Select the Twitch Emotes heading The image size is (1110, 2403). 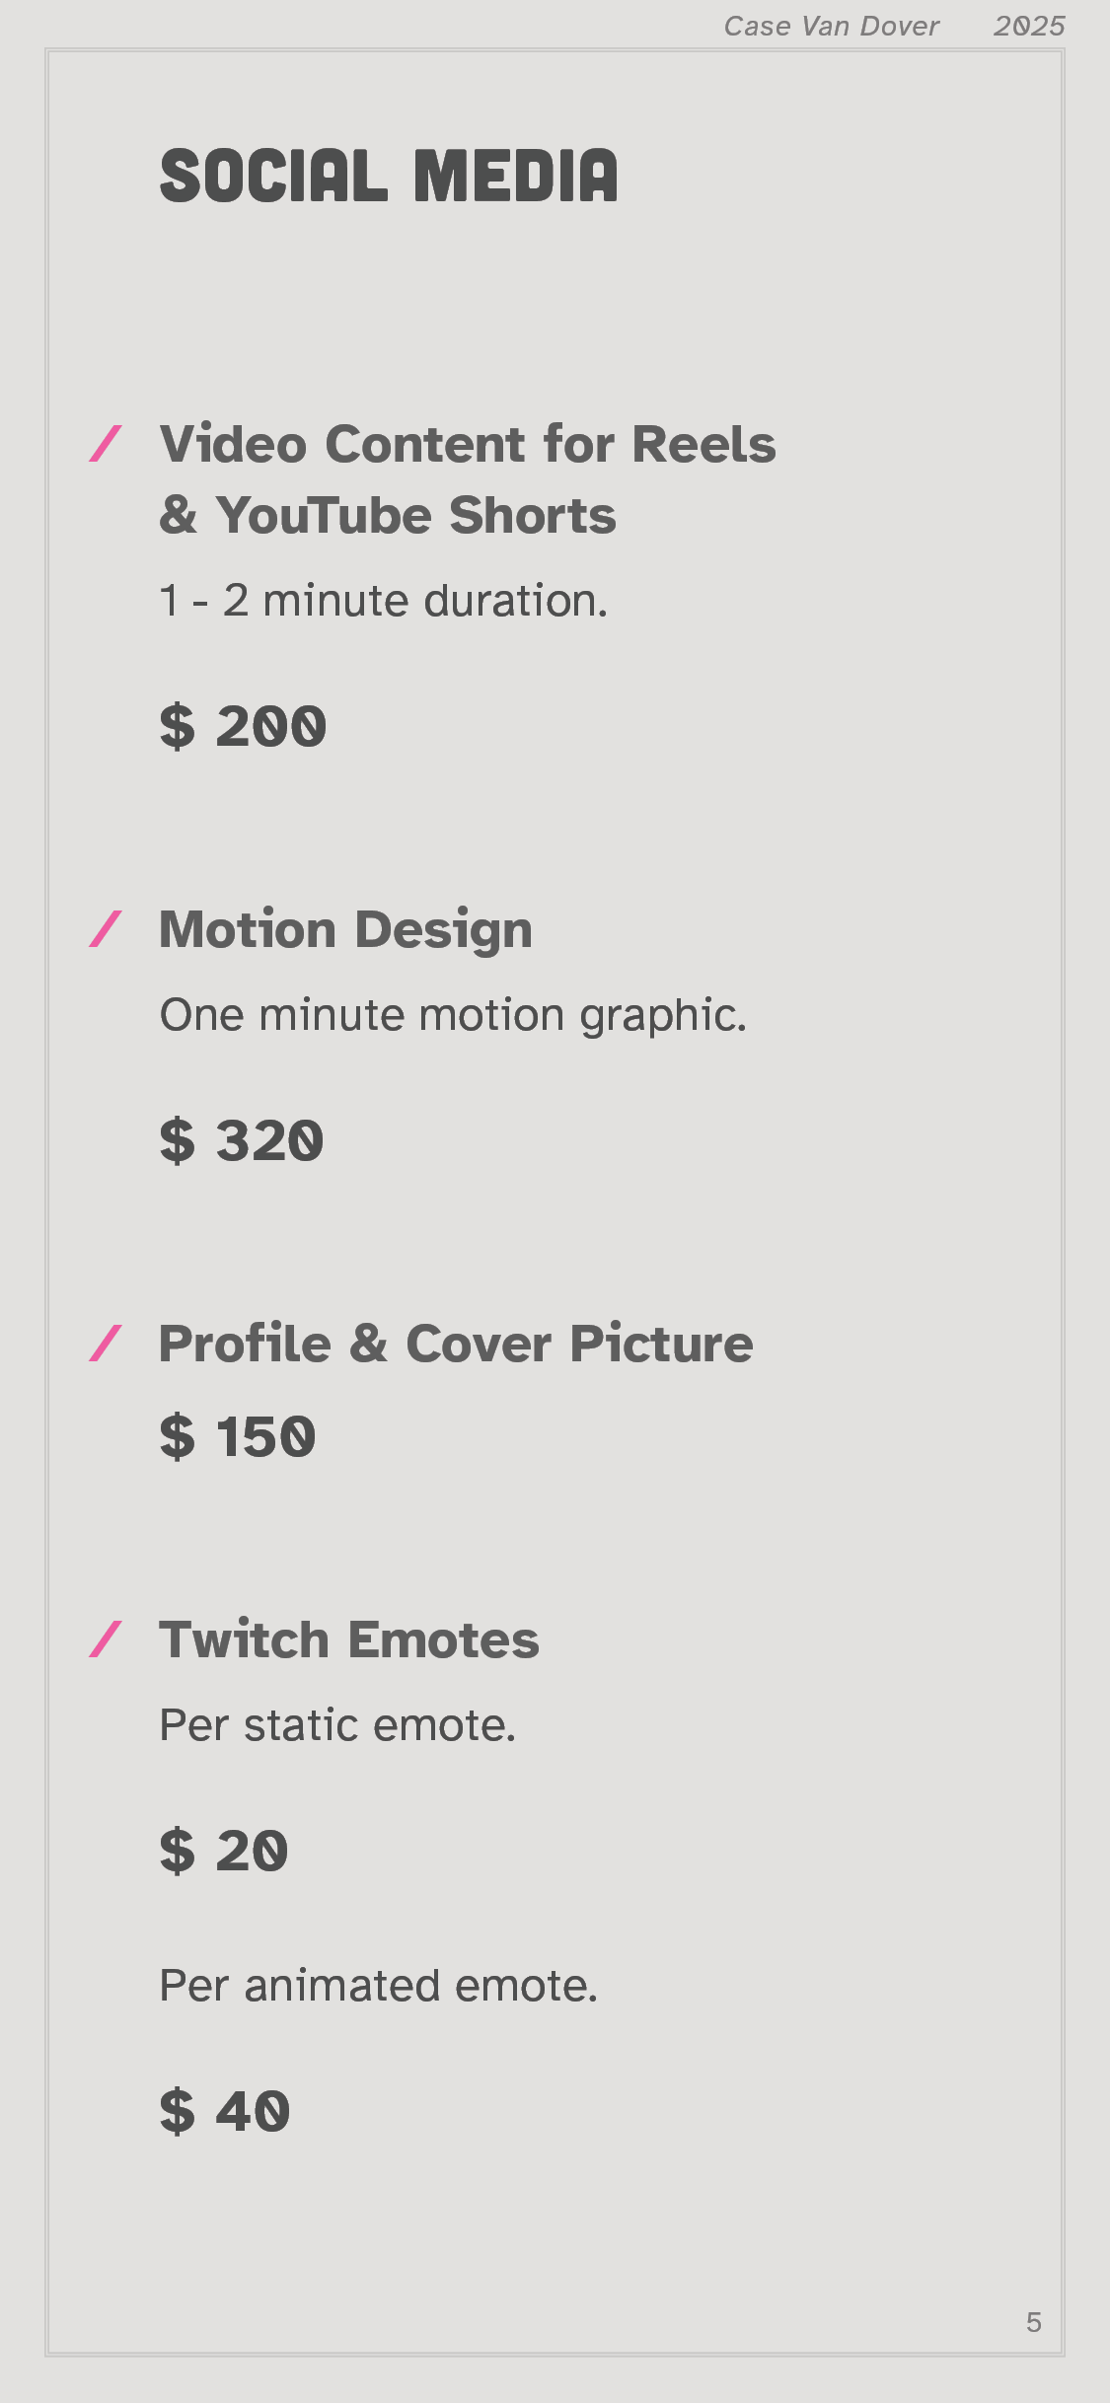point(349,1639)
